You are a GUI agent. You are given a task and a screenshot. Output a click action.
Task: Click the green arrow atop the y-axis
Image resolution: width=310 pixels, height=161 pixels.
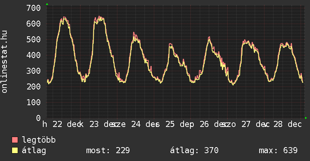[x=47, y=4]
